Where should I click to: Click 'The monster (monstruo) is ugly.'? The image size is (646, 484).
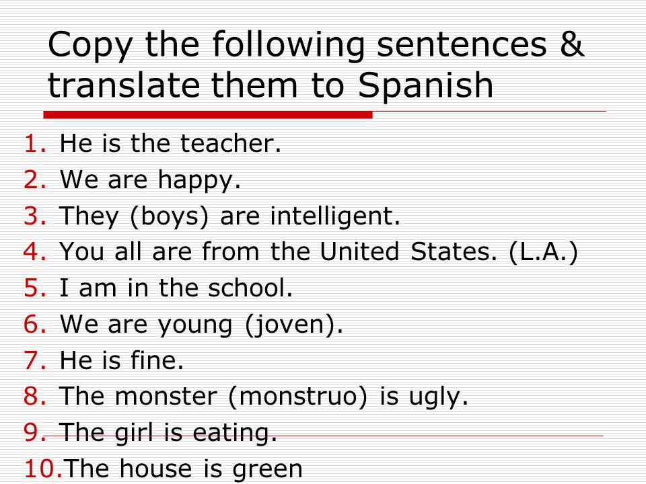pyautogui.click(x=264, y=397)
